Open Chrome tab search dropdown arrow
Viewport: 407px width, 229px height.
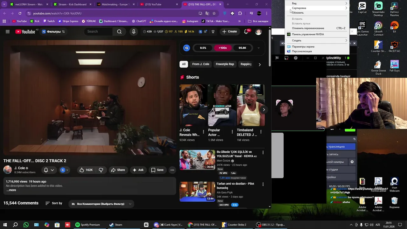[x=4, y=4]
